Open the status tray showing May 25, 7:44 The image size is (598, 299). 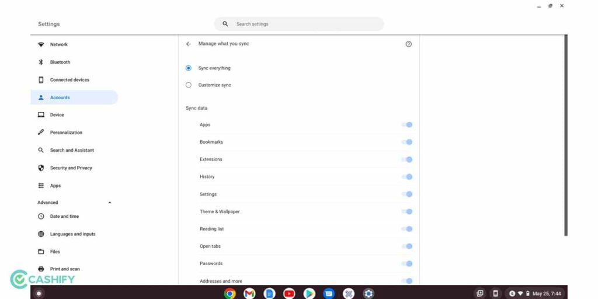(x=535, y=293)
